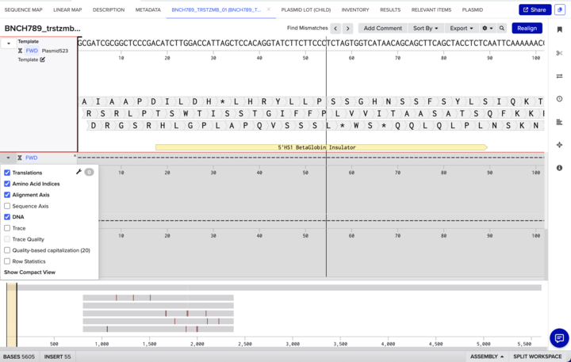571x362 pixels.
Task: Click the Share button
Action: click(x=535, y=10)
